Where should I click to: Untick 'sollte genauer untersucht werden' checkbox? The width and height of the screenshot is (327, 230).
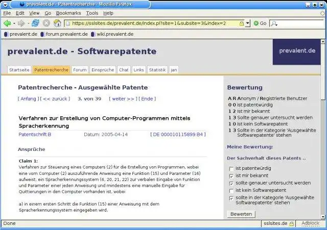tap(231, 184)
